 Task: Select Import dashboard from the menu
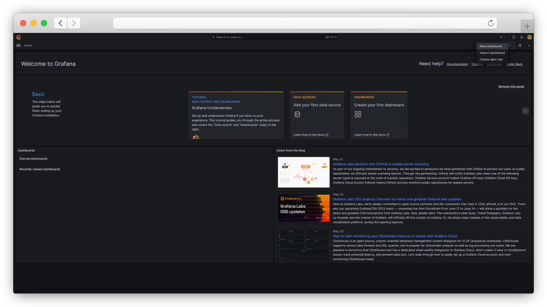(x=492, y=53)
